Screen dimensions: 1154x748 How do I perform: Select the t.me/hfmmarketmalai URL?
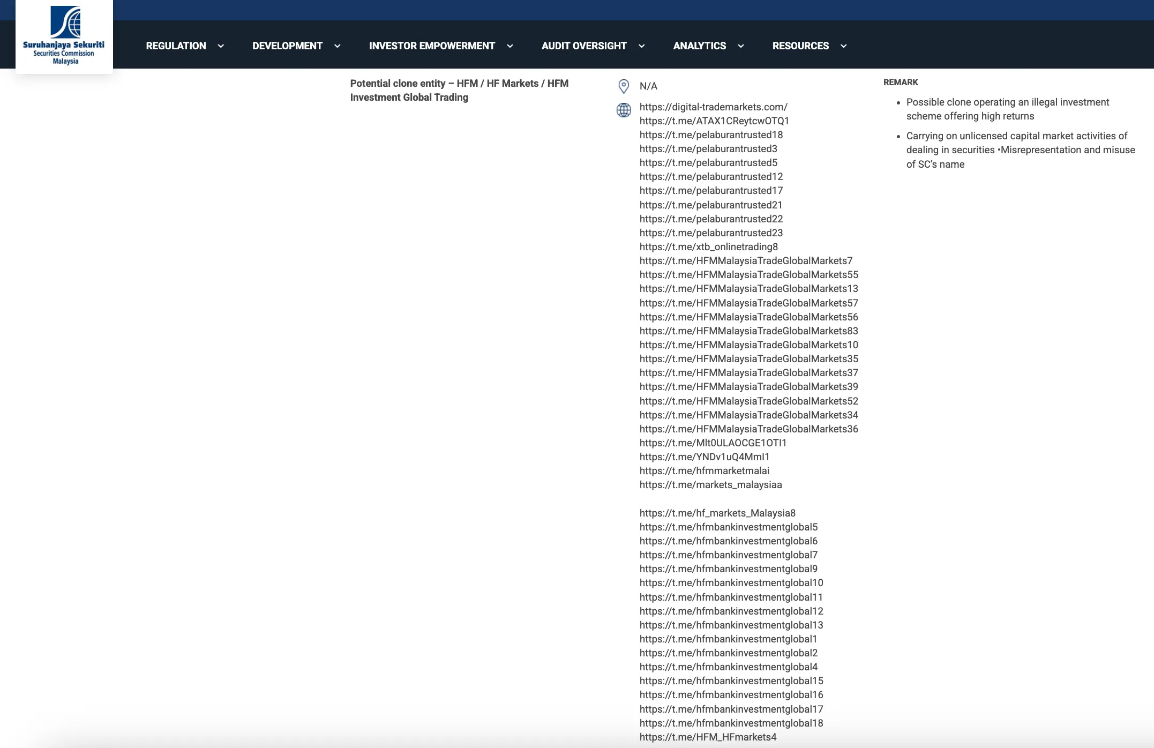tap(705, 471)
